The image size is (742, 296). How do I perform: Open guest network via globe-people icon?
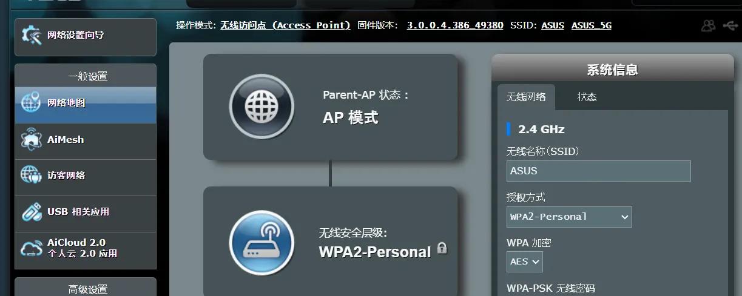coord(31,176)
